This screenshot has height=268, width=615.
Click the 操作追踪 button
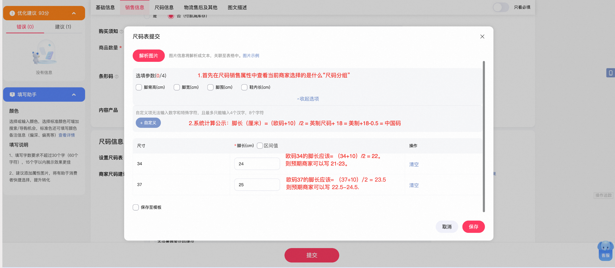[603, 195]
